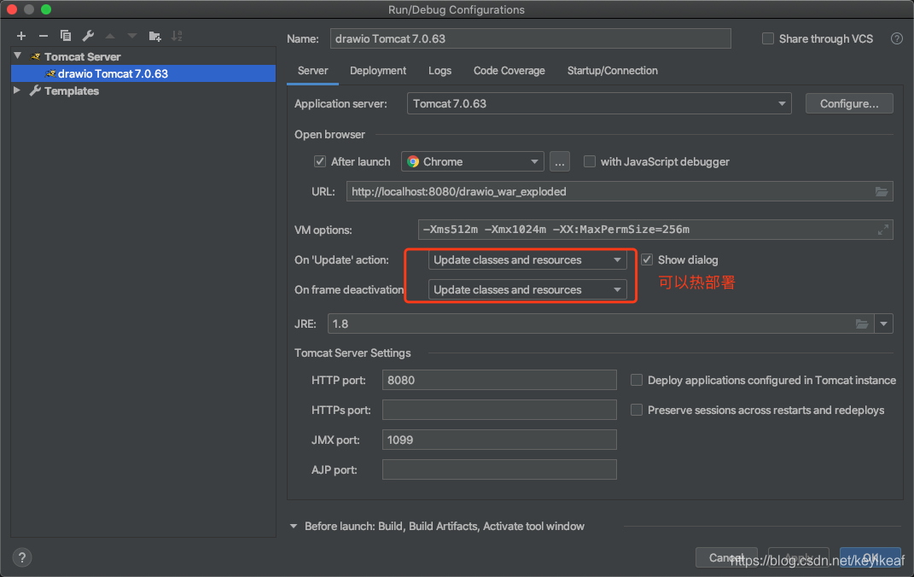The width and height of the screenshot is (914, 577).
Task: Switch to the Deployment tab
Action: click(378, 71)
